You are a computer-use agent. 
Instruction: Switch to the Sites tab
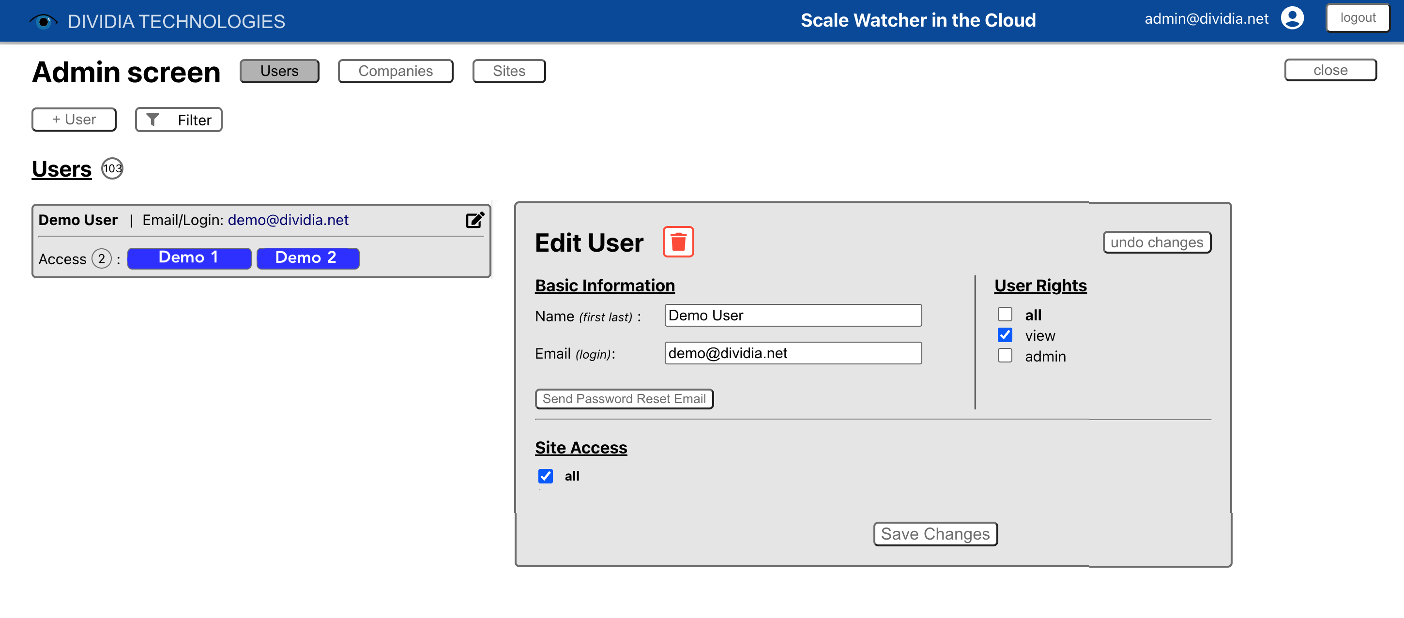pyautogui.click(x=508, y=71)
